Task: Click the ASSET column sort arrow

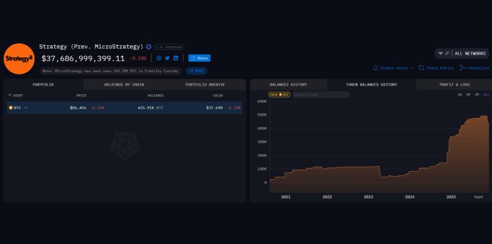Action: click(x=9, y=96)
